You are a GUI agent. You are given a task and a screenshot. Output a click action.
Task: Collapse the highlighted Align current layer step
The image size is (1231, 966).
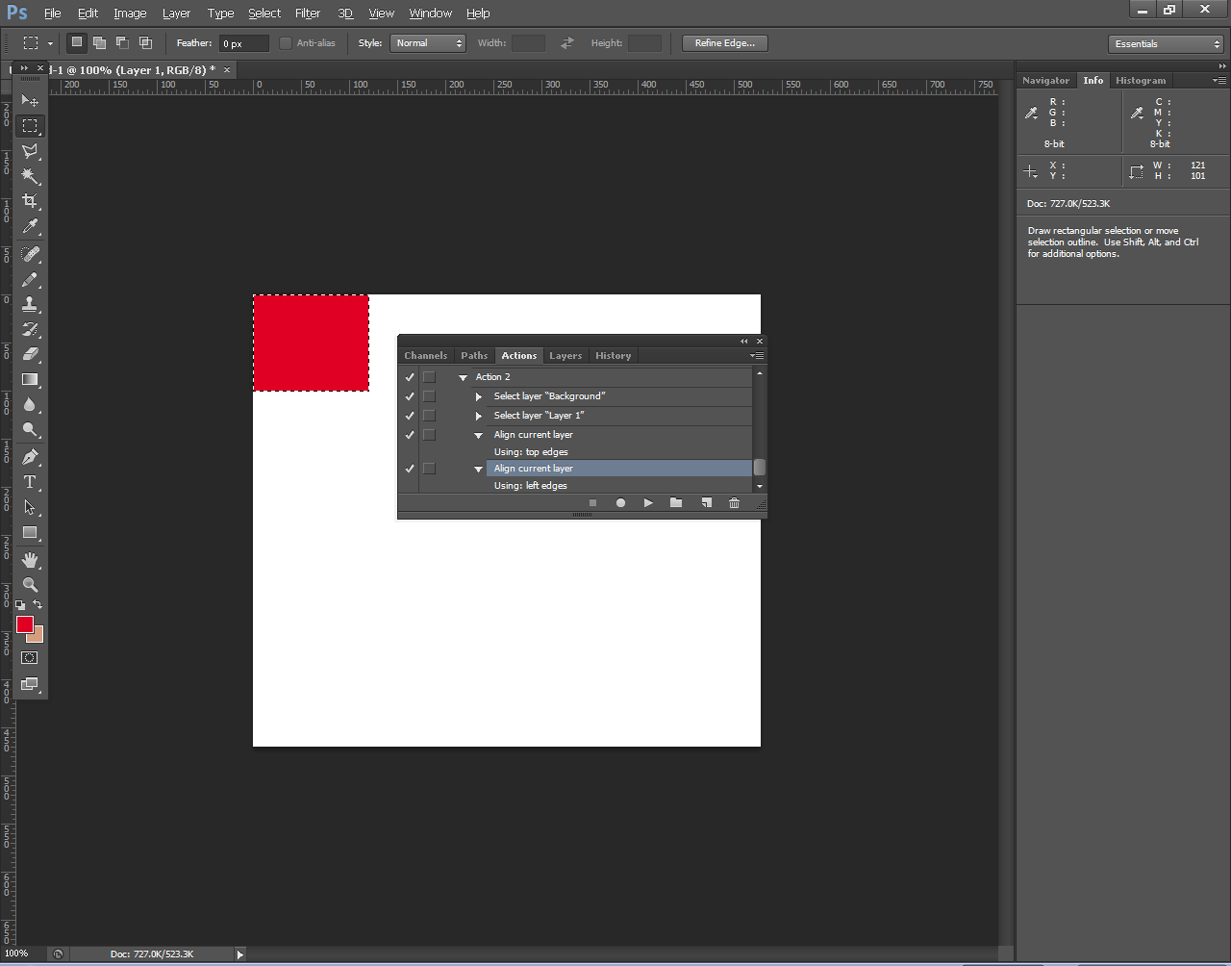point(478,469)
